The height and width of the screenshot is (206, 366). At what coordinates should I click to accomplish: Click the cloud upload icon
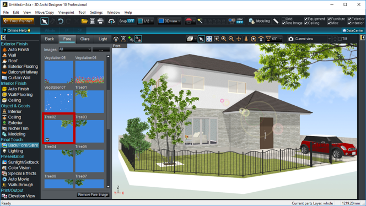coord(111,21)
